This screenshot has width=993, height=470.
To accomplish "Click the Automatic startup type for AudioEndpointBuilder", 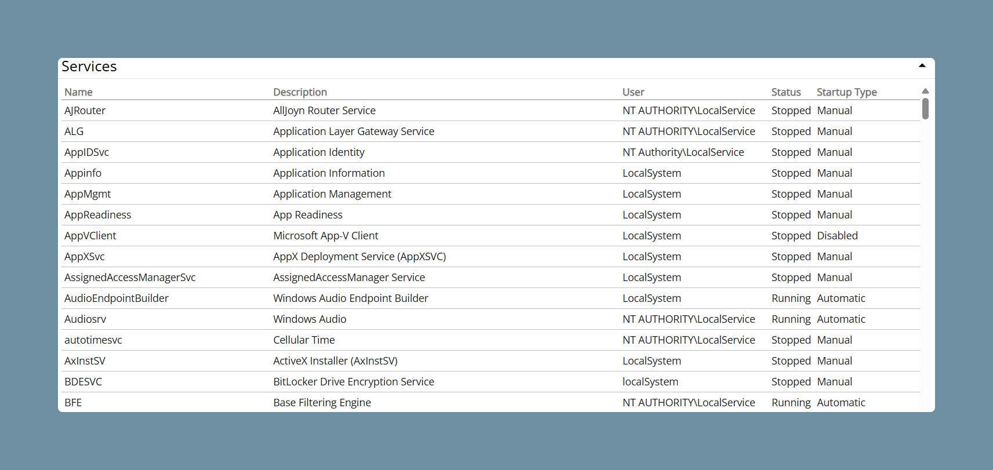I will (841, 298).
